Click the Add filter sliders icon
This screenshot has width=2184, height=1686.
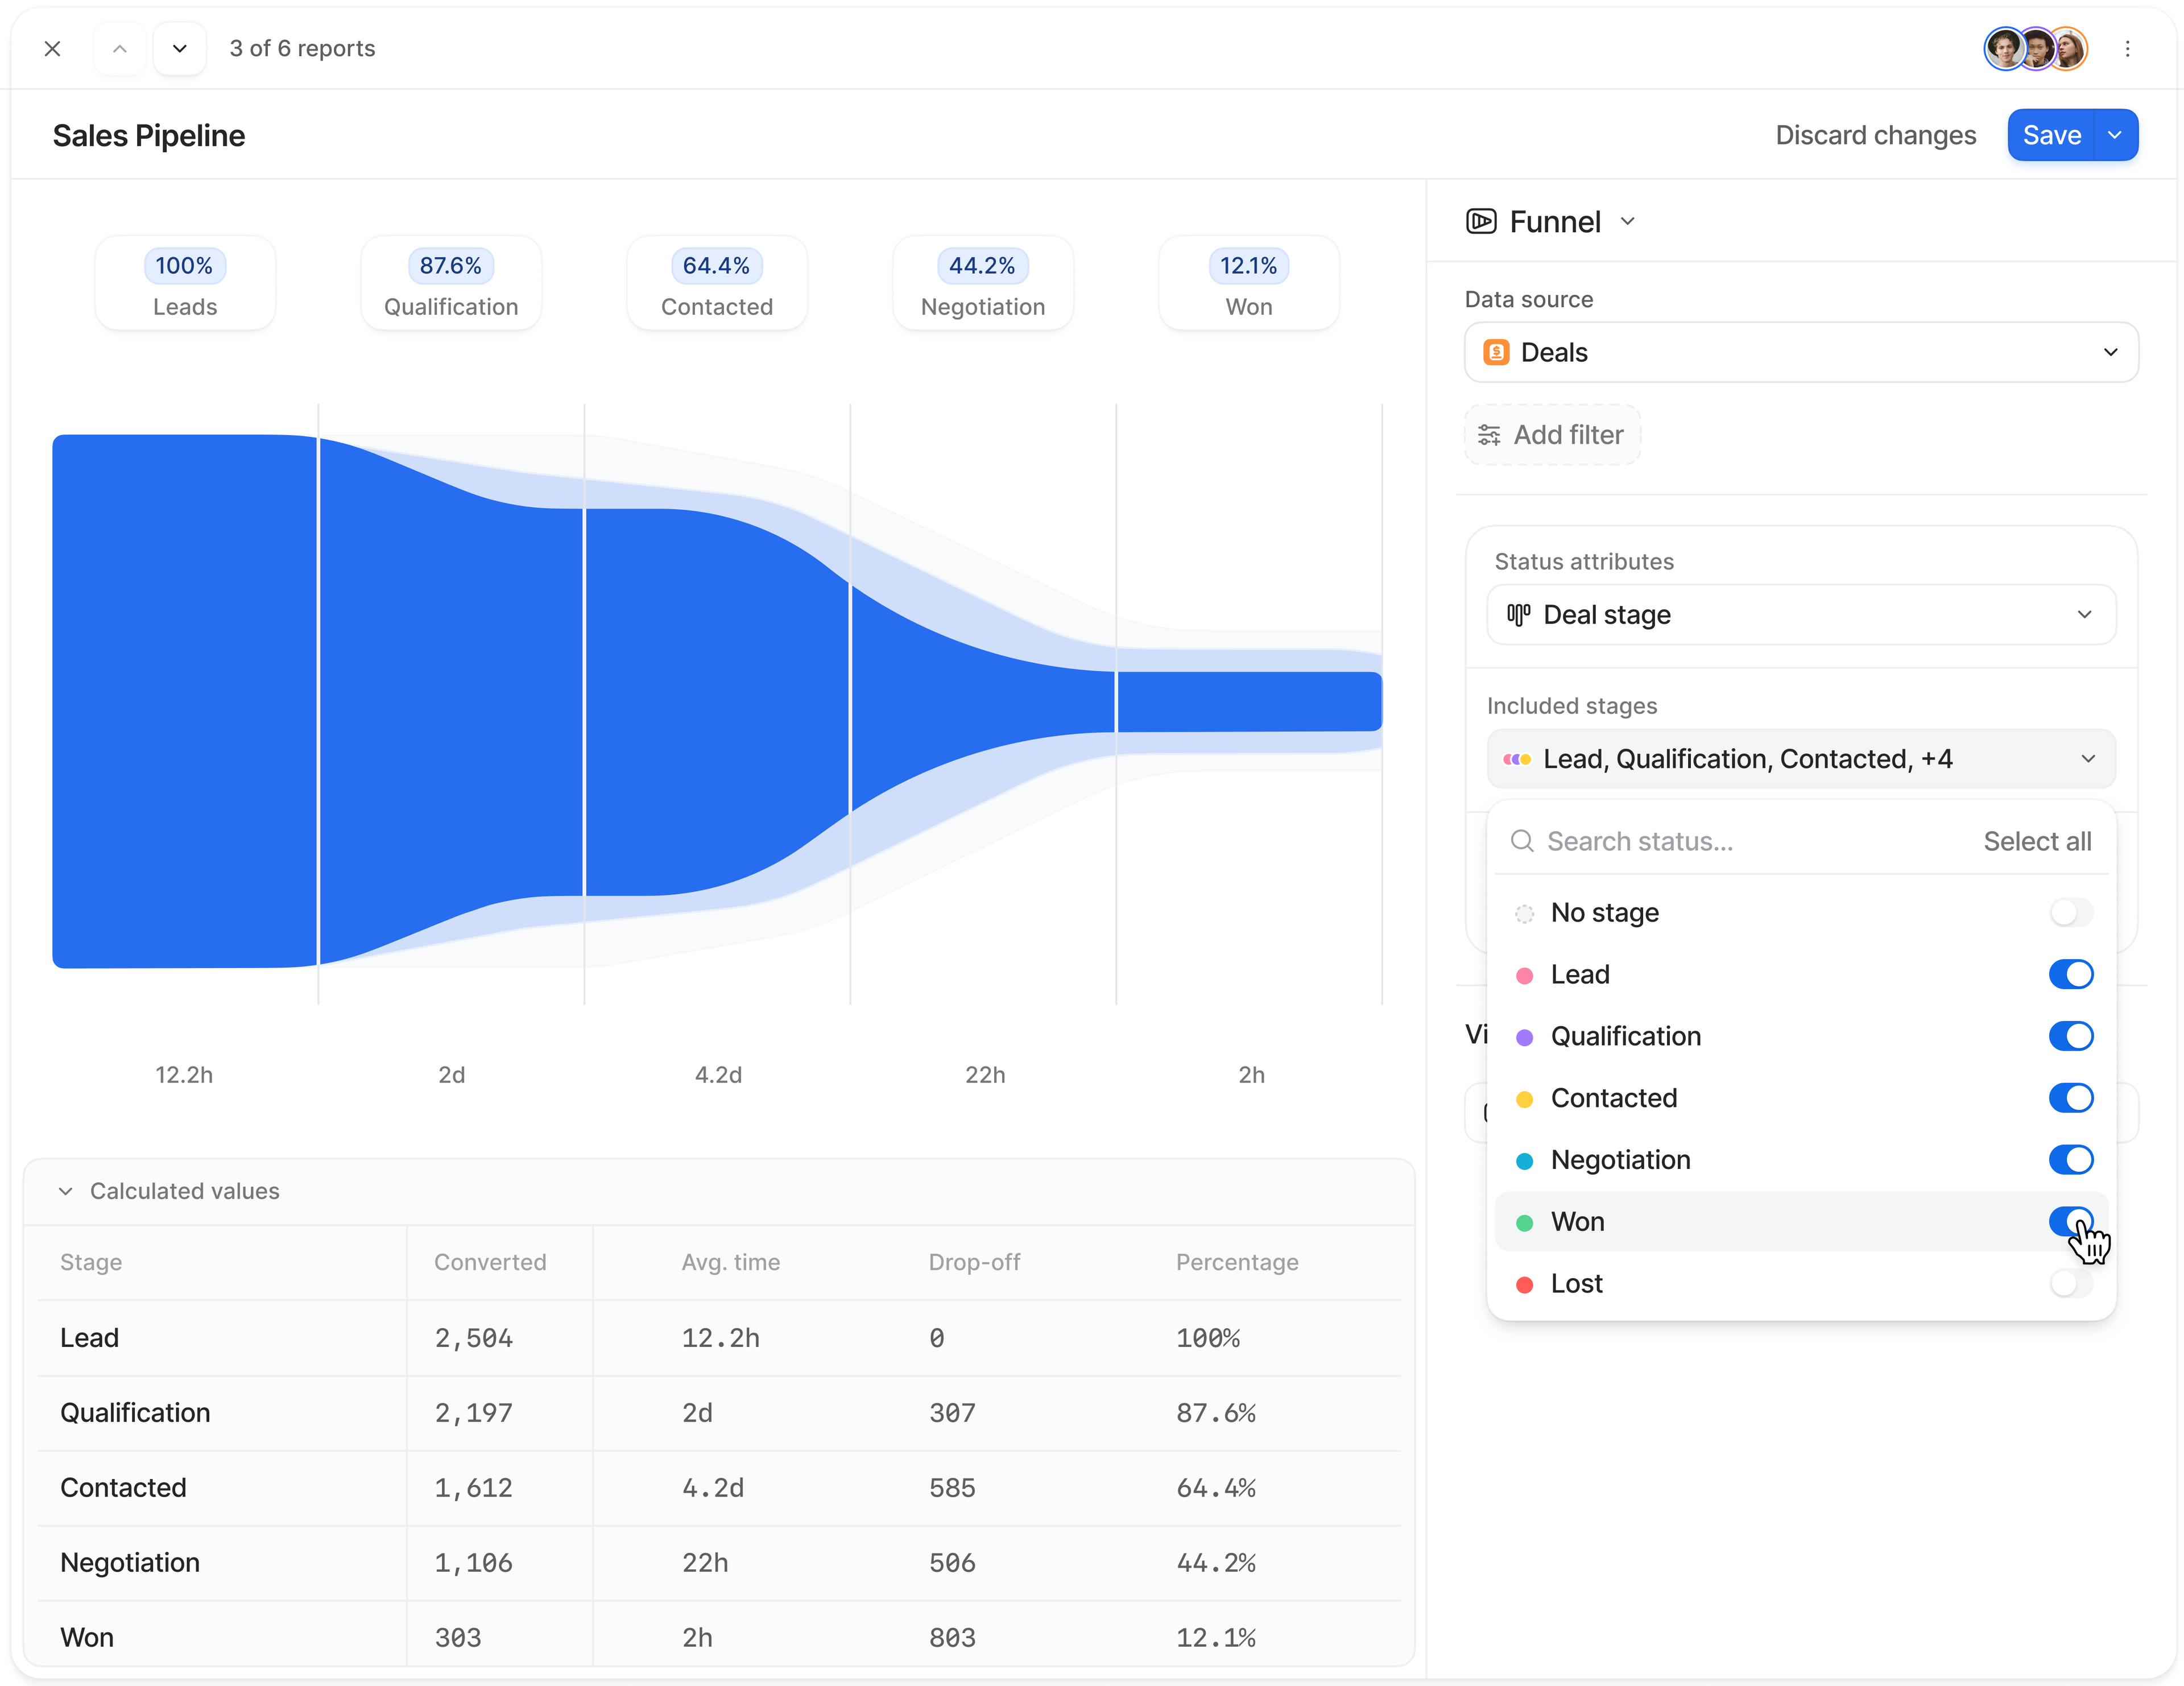pos(1489,435)
